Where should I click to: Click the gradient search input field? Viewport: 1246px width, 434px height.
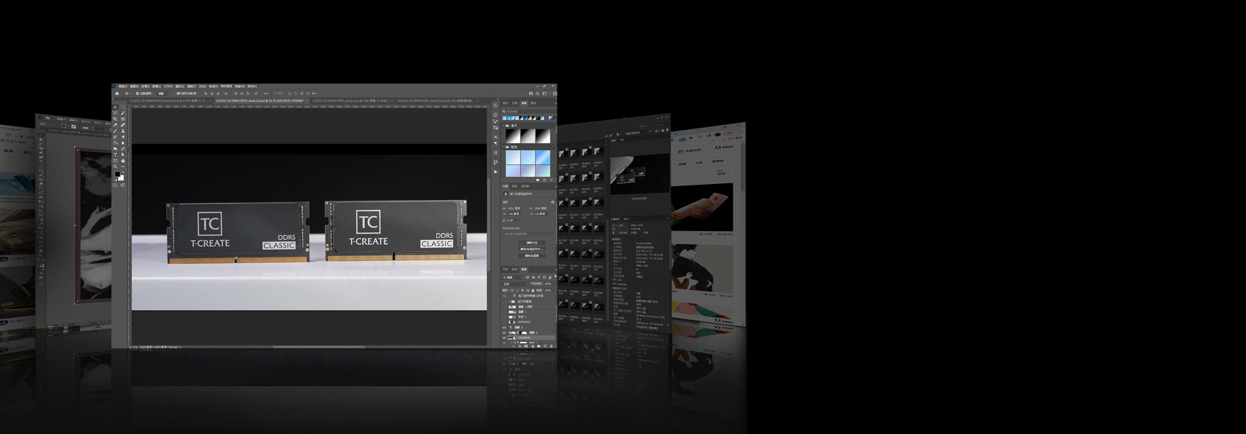528,111
